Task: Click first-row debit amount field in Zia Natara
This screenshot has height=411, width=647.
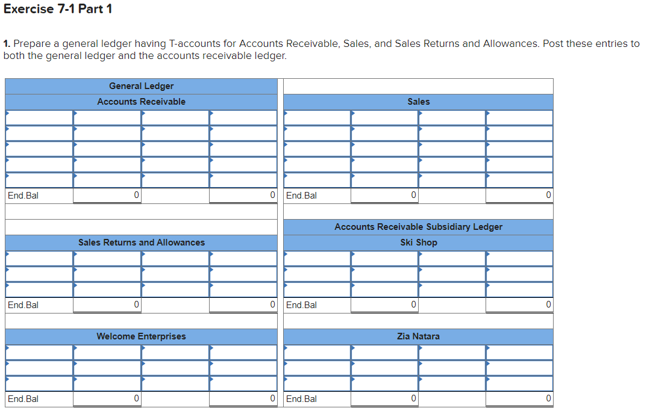Action: coord(384,353)
